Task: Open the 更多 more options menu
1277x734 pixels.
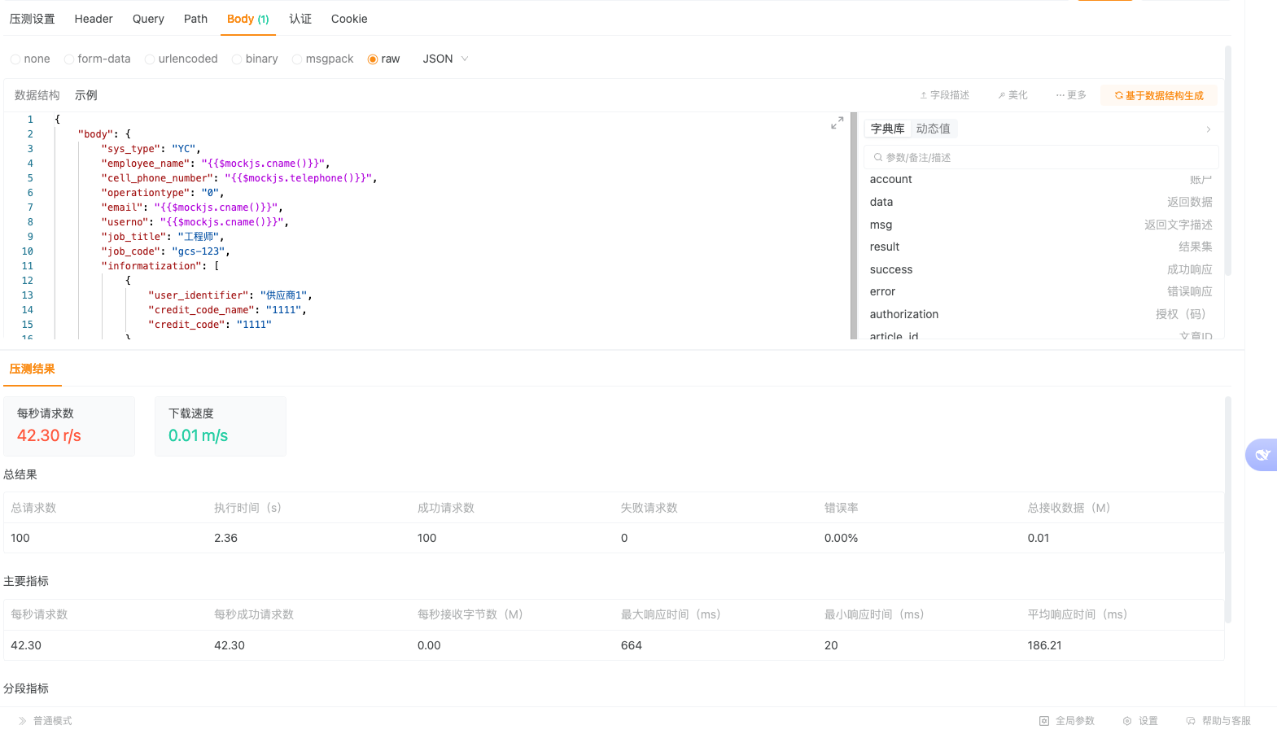Action: point(1071,95)
